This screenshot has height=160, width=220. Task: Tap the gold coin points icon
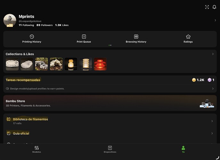tap(194, 80)
